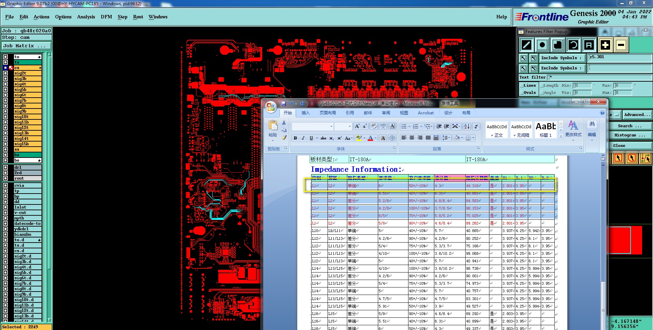Open bullet list style dropdown arrow
The image size is (653, 330).
[x=409, y=127]
